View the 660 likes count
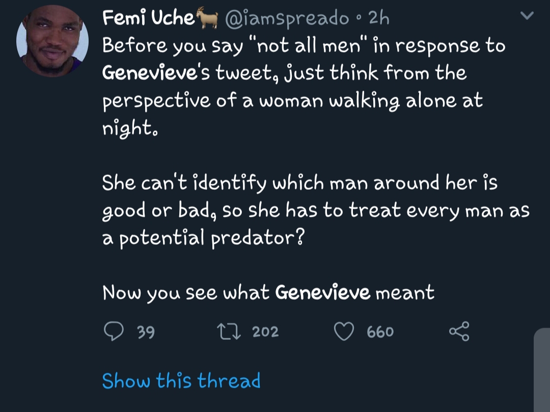 (380, 332)
